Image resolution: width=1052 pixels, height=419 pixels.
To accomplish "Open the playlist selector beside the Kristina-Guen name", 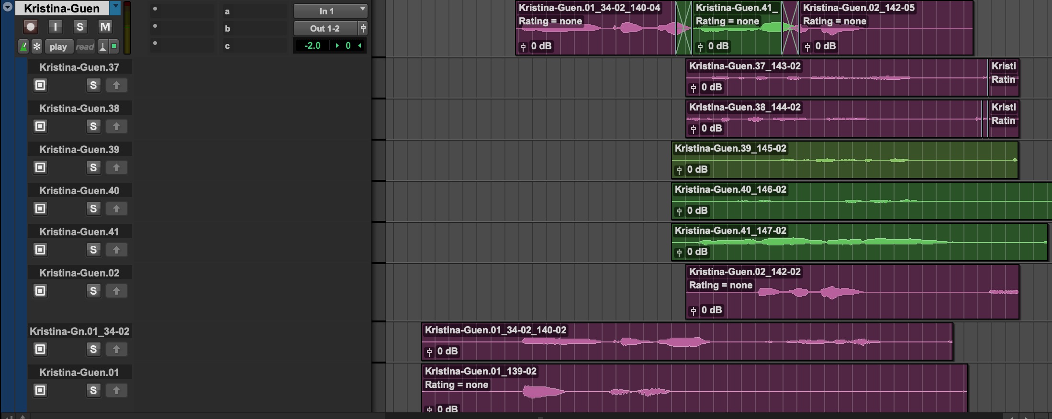I will [115, 8].
